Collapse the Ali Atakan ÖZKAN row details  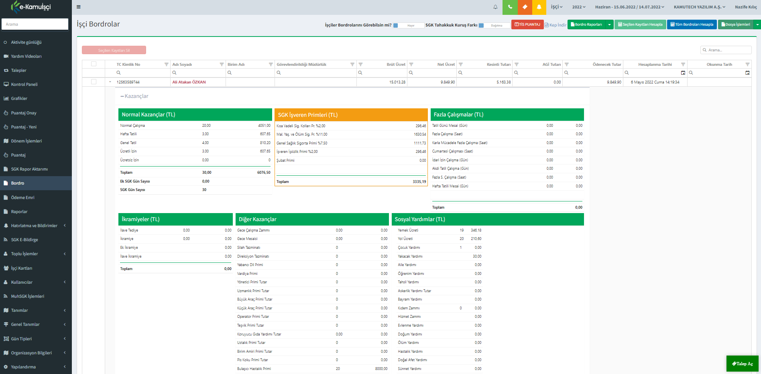click(110, 82)
